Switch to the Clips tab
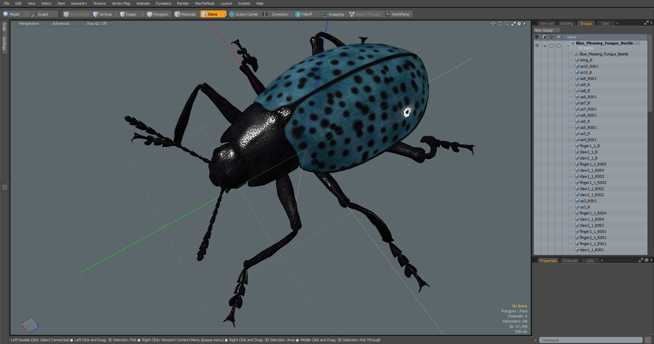Screen dimensions: 654x344 pyautogui.click(x=605, y=23)
